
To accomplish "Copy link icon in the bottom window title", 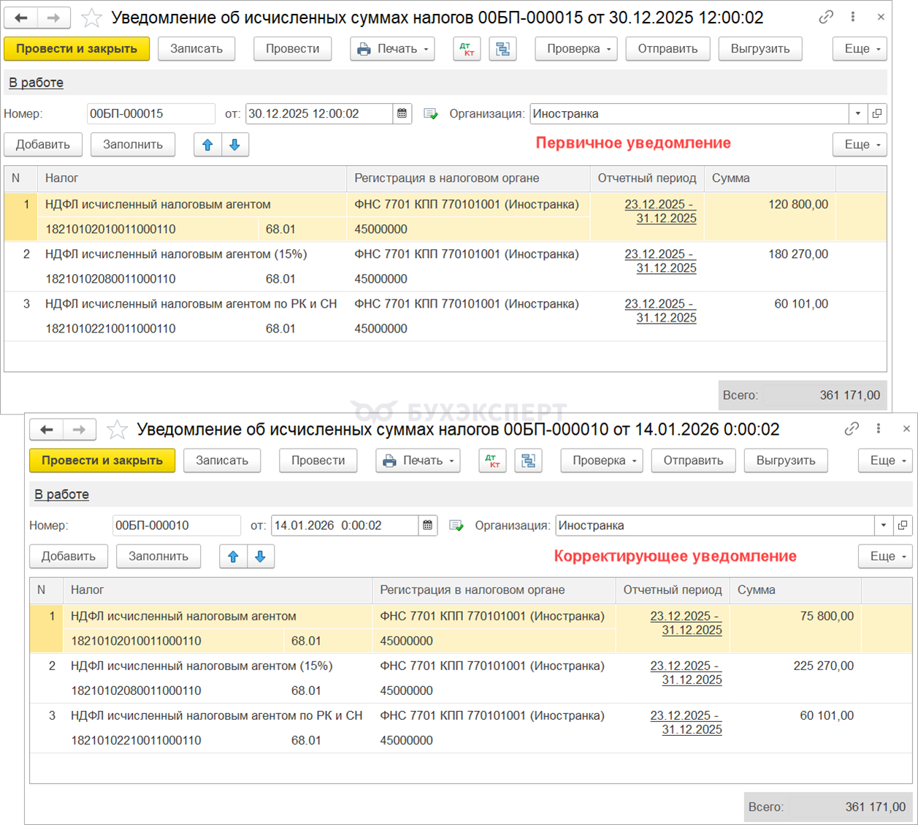I will [852, 429].
